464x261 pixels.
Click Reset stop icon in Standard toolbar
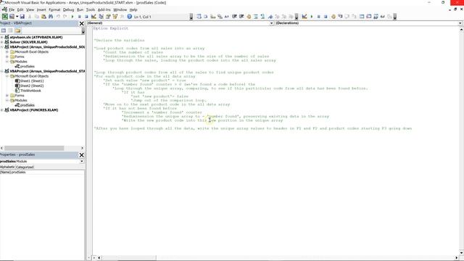click(86, 17)
